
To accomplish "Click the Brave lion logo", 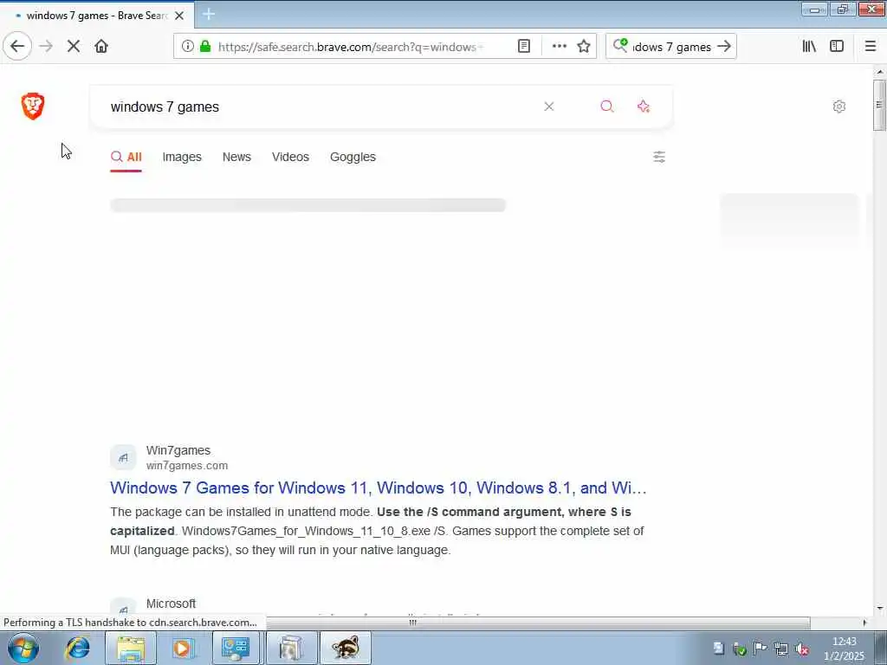I will tap(33, 107).
